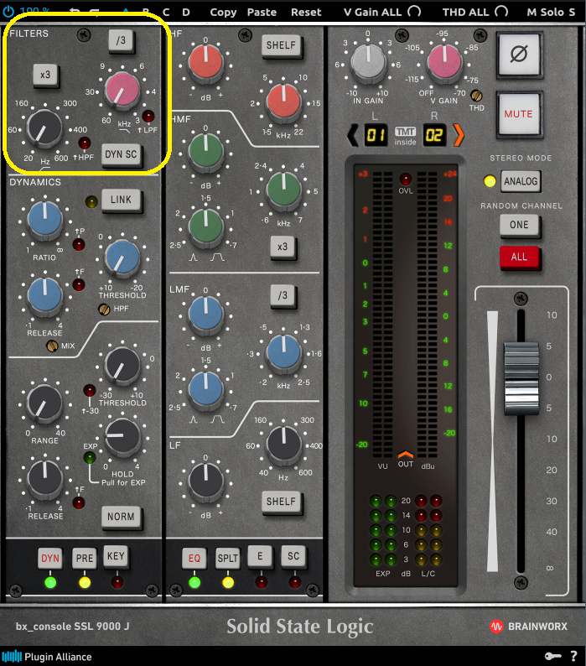Click the left channel number 01 display

[376, 136]
